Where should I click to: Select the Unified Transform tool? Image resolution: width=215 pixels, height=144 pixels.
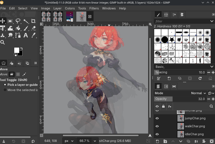3,28
